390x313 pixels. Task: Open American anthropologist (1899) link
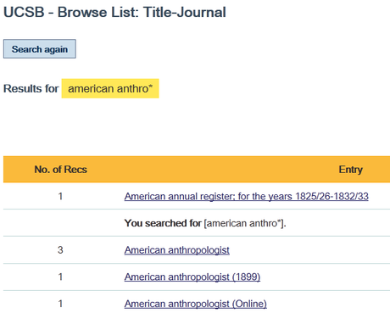(x=192, y=277)
